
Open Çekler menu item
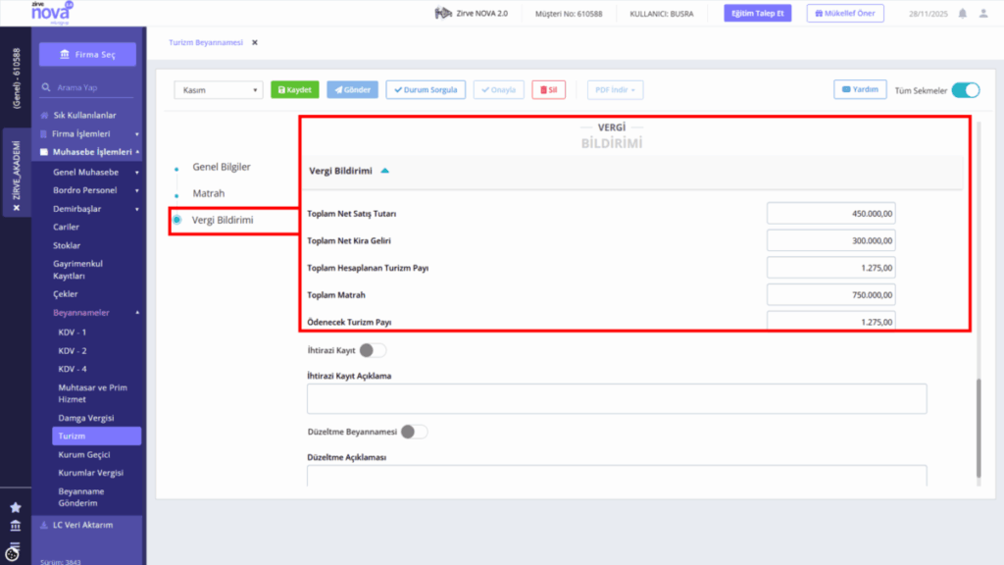pos(66,294)
